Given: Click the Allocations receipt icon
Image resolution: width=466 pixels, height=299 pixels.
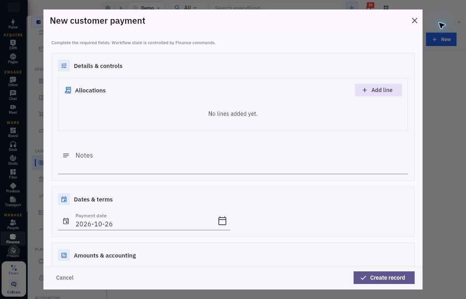Looking at the screenshot, I should (68, 90).
